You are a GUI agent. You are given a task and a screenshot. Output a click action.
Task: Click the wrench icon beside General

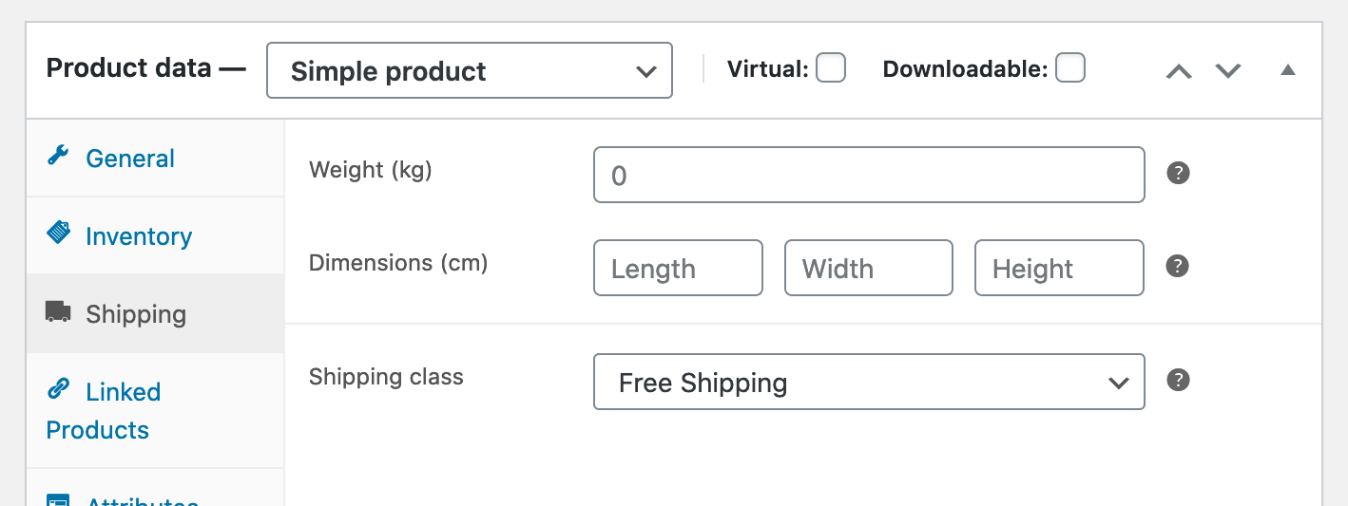[58, 156]
